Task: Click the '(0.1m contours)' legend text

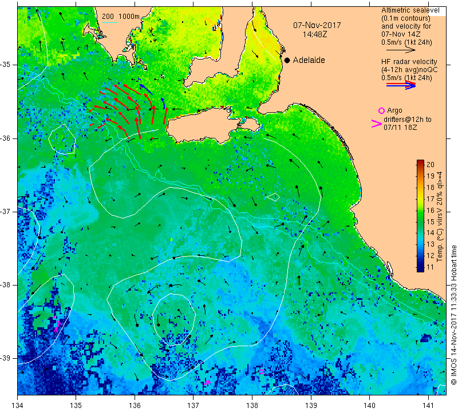Action: tap(406, 18)
